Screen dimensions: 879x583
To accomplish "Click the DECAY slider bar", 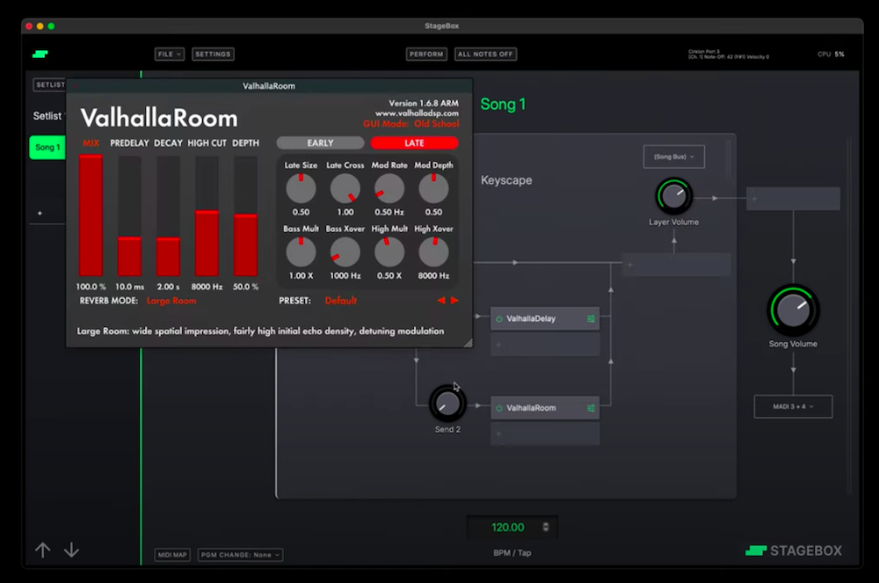I will coord(168,215).
